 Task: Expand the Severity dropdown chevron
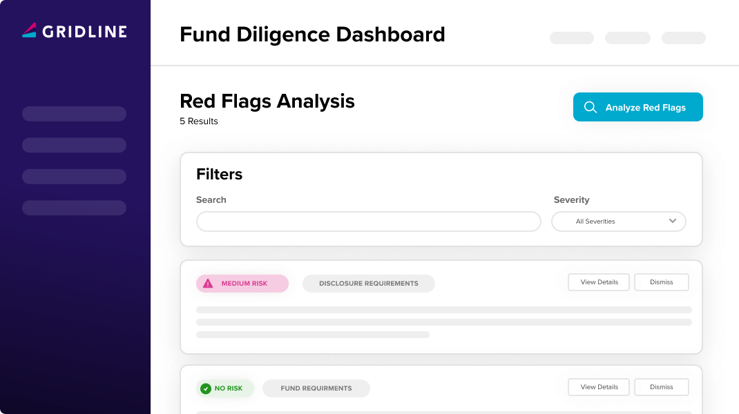click(x=673, y=221)
